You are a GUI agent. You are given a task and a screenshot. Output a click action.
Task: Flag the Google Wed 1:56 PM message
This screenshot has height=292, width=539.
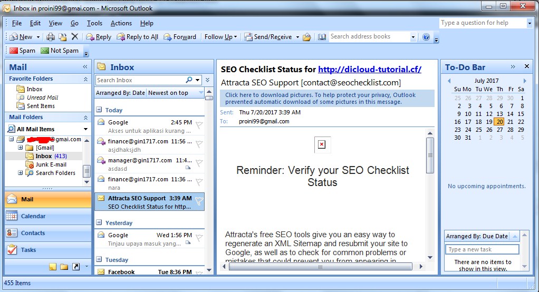pos(199,238)
